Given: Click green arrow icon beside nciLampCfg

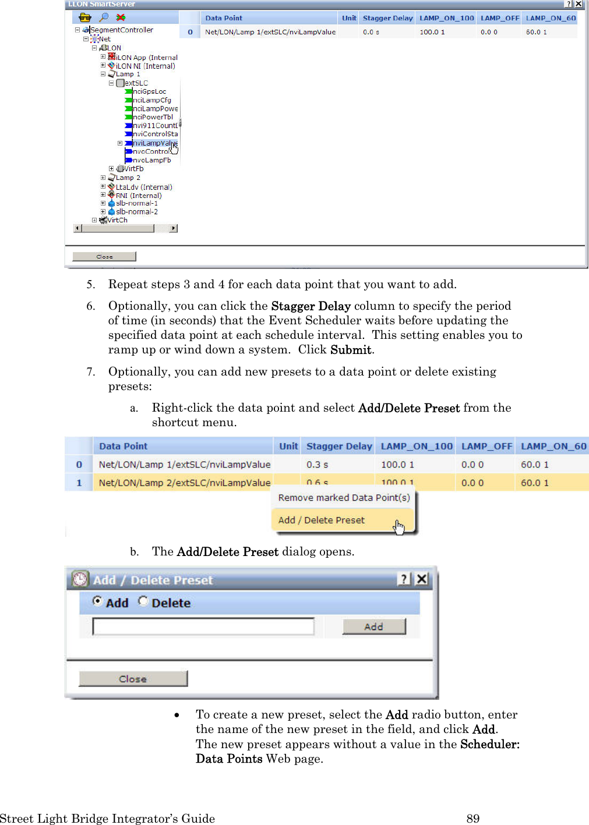Looking at the screenshot, I should click(x=129, y=100).
